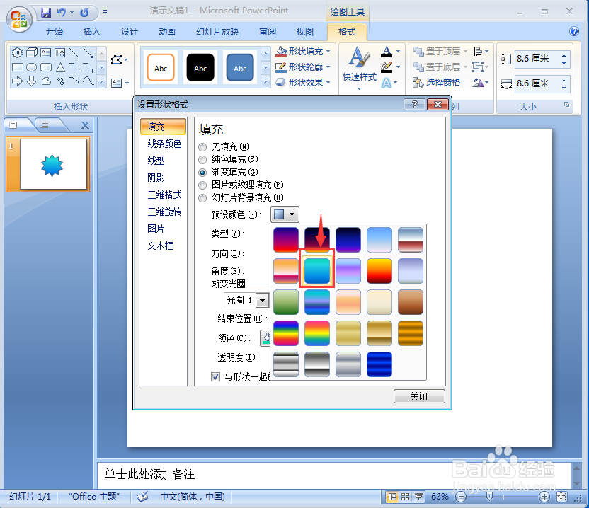The height and width of the screenshot is (508, 589).
Task: Select Slide background fill option
Action: point(203,198)
